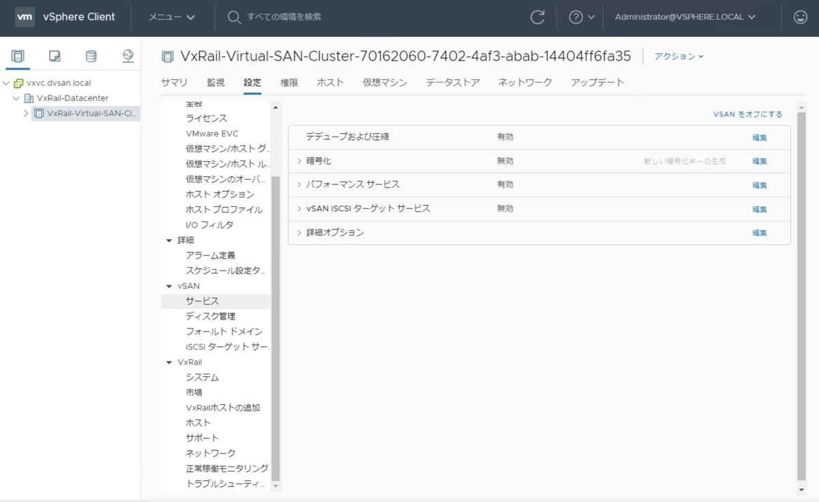Click the cluster icon in the tree
This screenshot has width=819, height=502.
coord(38,113)
